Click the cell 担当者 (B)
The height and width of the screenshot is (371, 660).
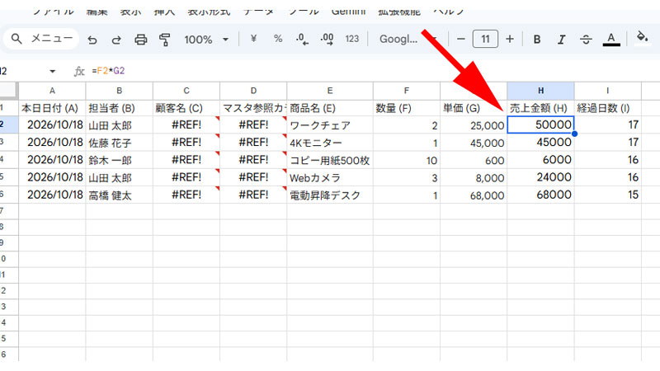click(x=119, y=108)
